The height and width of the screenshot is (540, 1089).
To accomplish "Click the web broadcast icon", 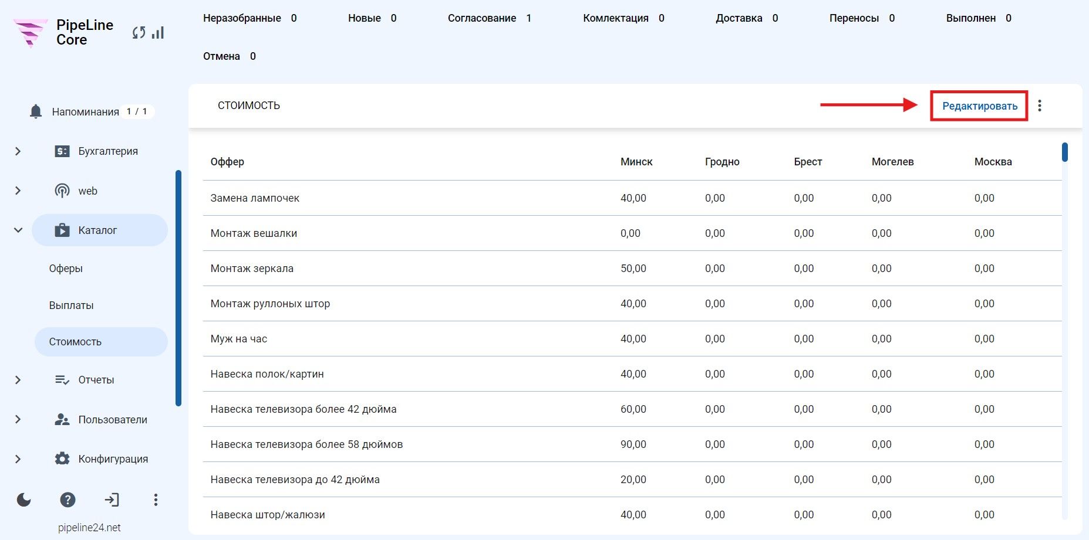I will (62, 191).
